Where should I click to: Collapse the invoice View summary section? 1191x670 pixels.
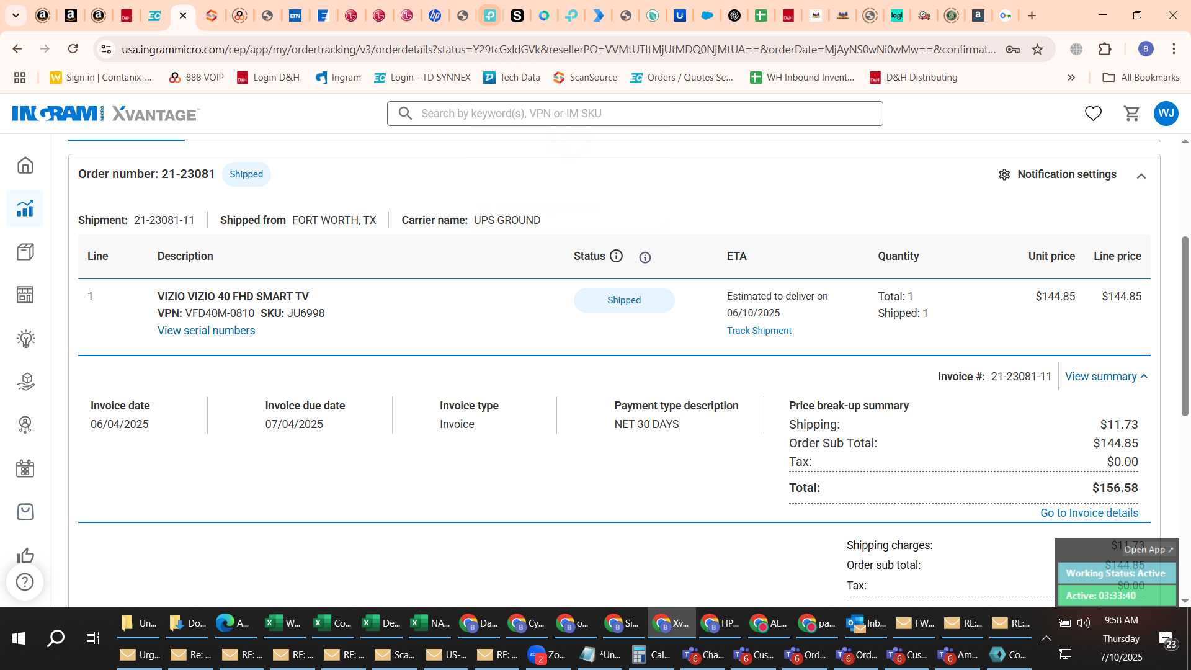point(1106,377)
